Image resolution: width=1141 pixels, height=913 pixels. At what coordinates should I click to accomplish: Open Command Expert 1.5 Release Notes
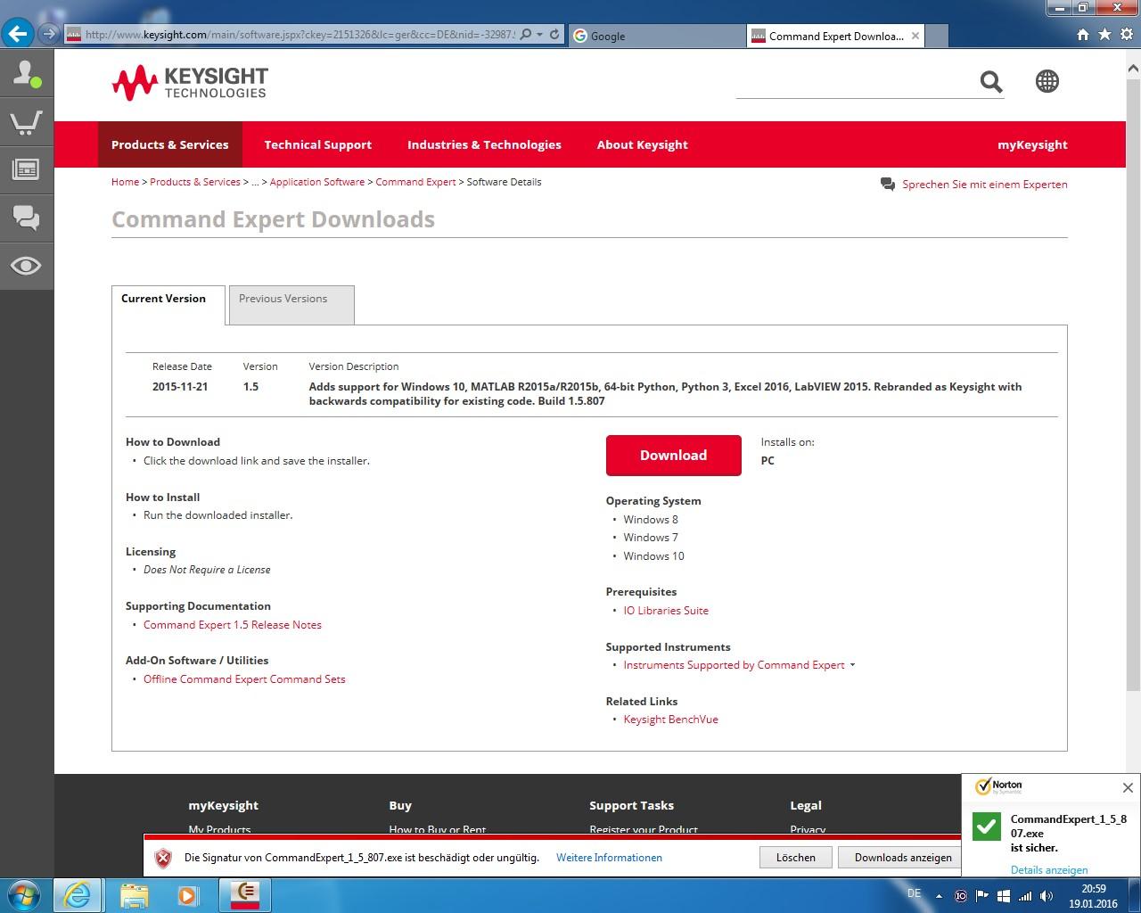point(232,625)
